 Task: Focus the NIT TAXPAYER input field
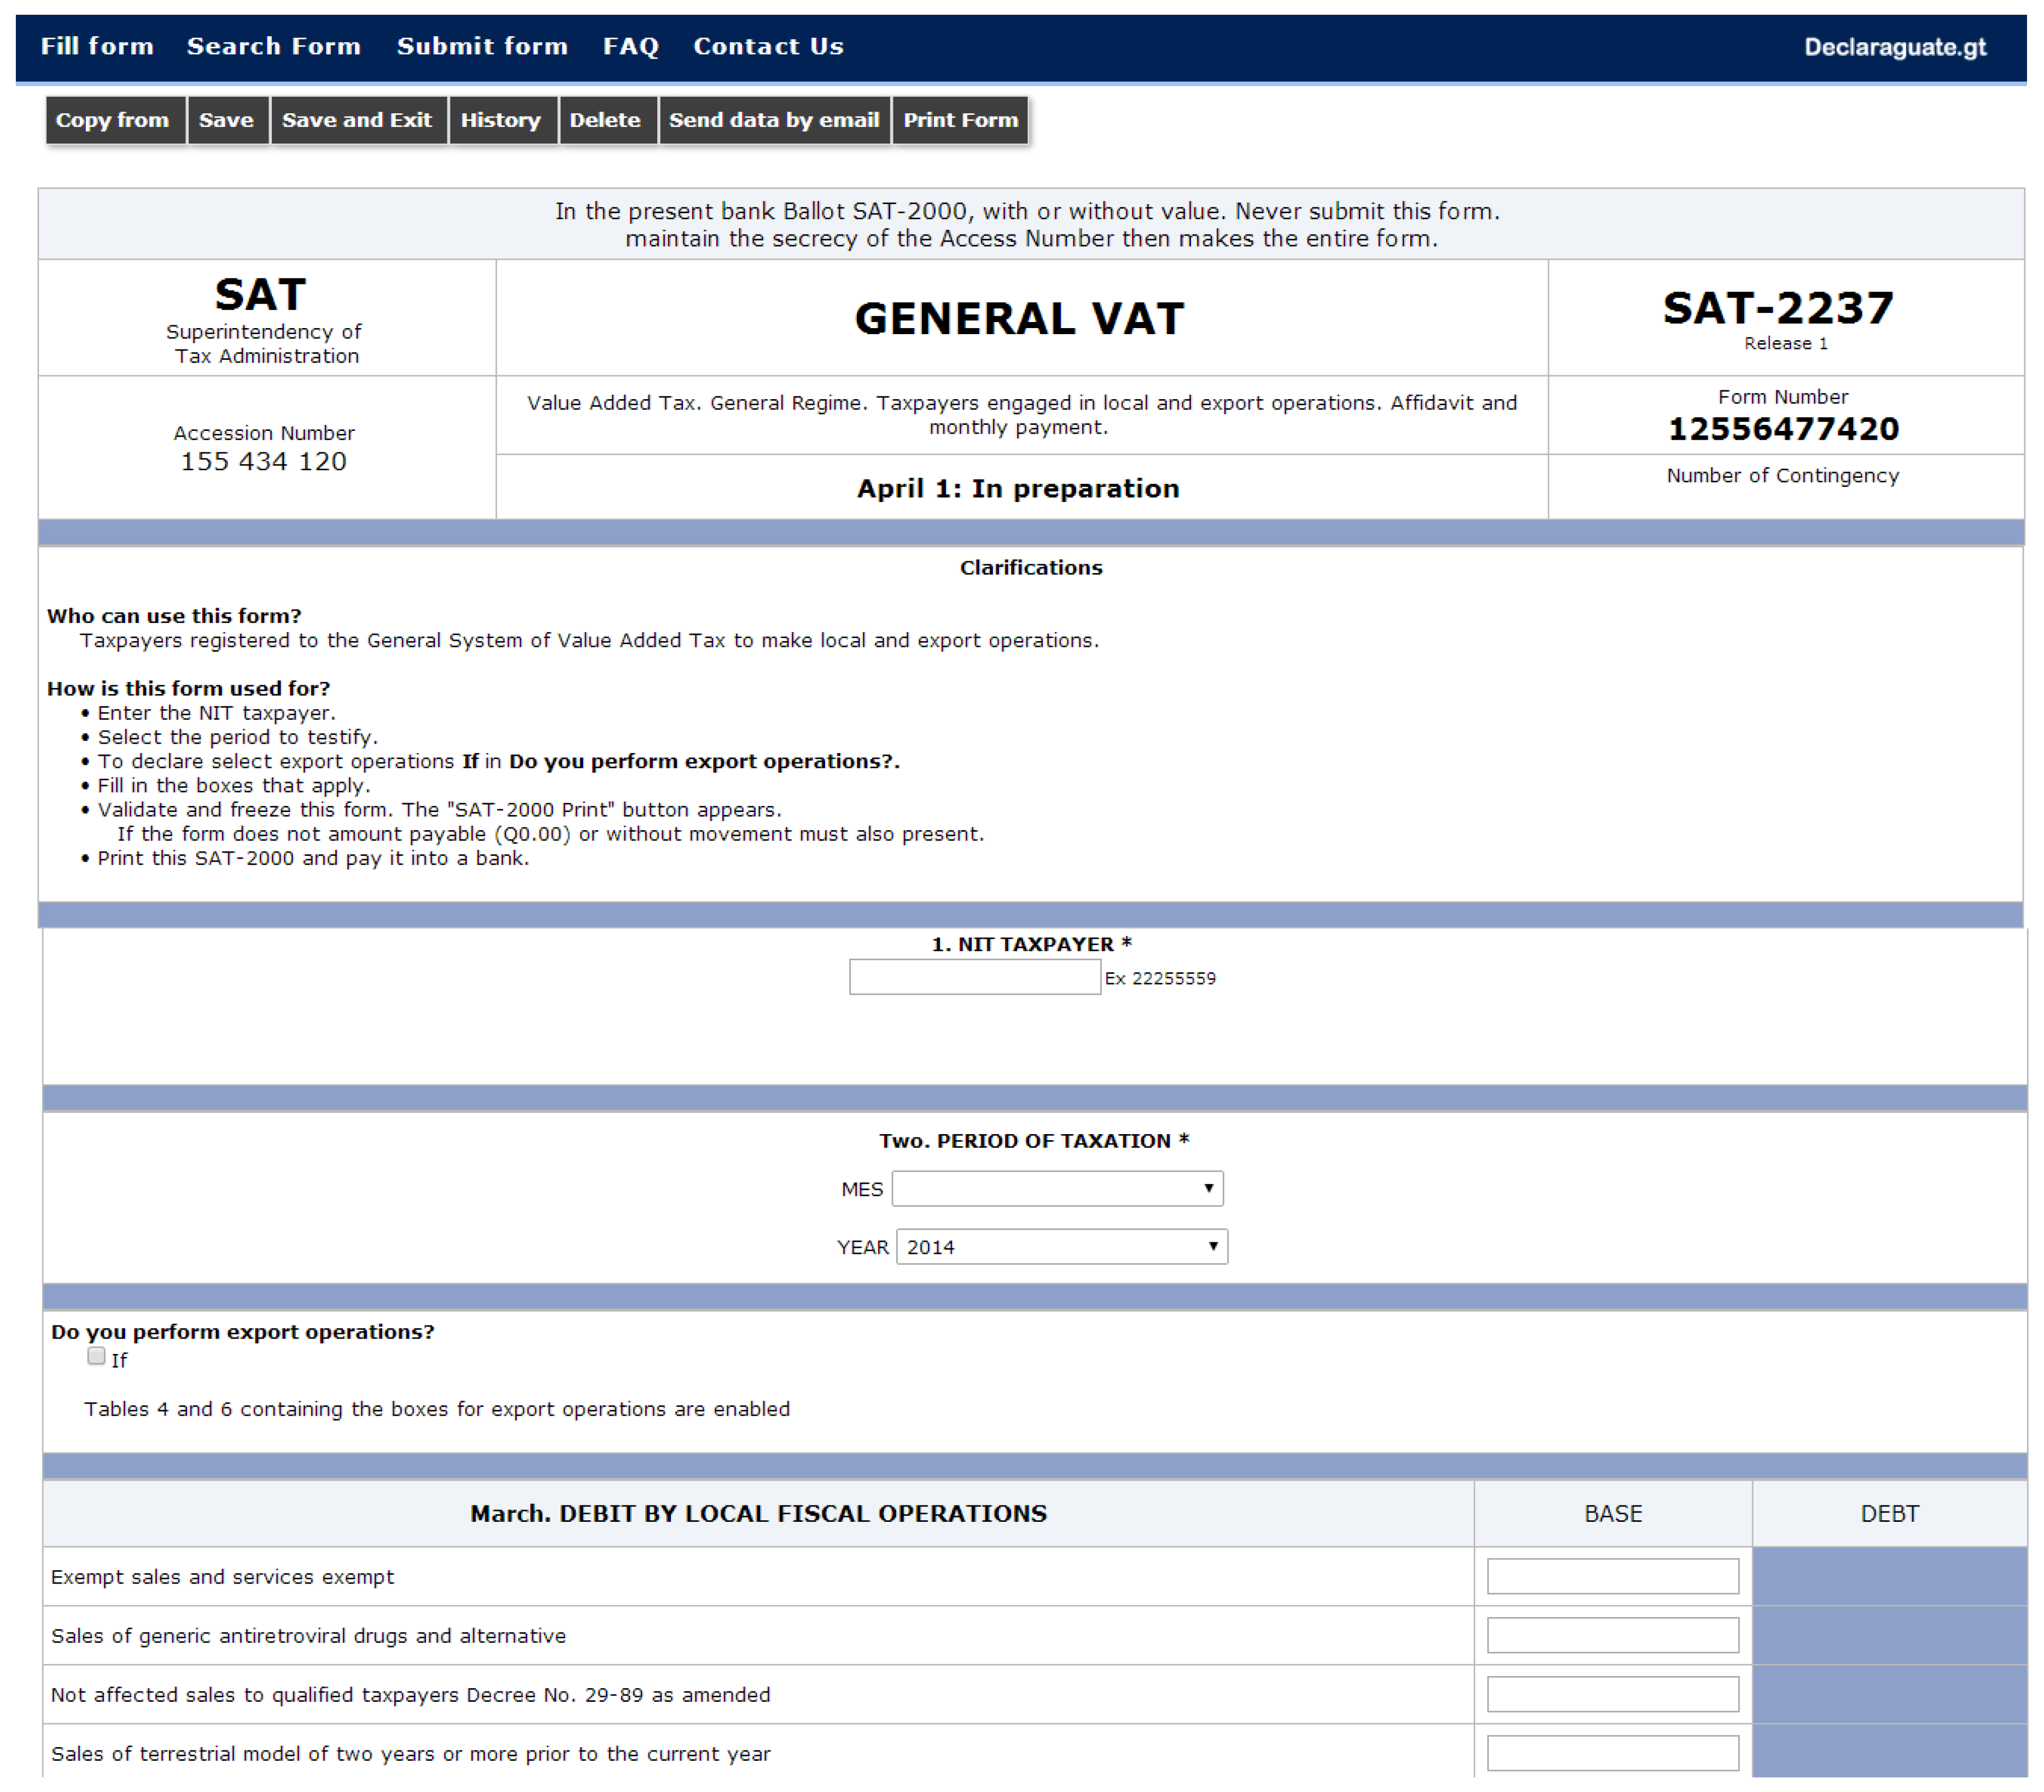click(x=974, y=977)
